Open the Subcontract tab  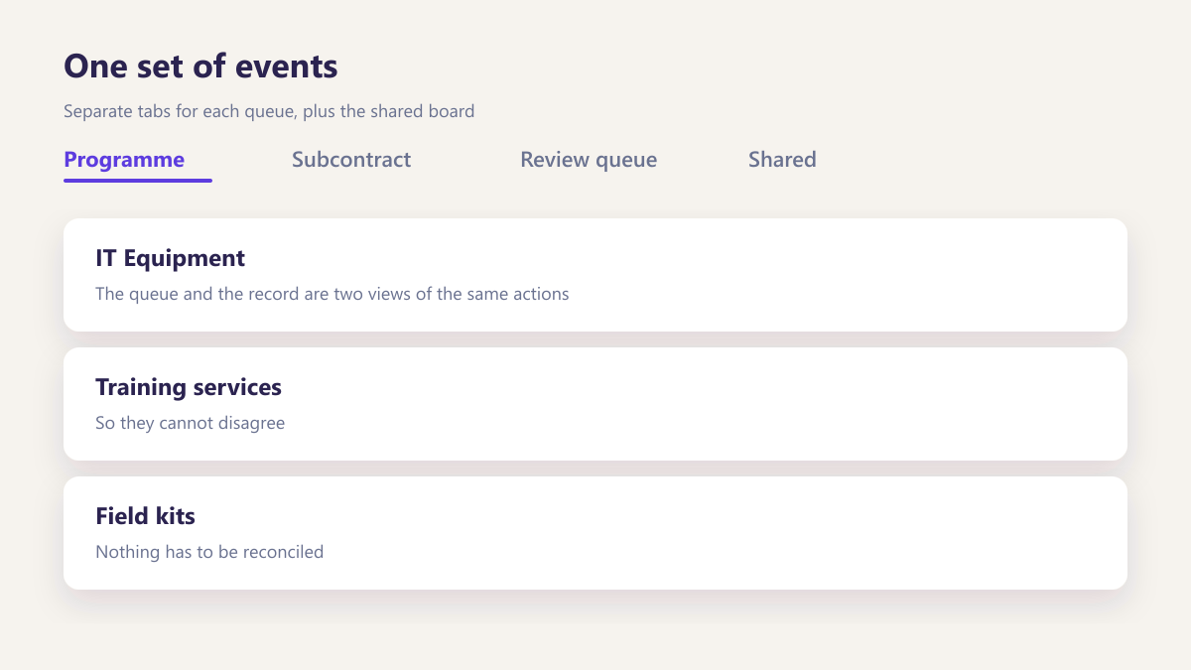pos(351,160)
